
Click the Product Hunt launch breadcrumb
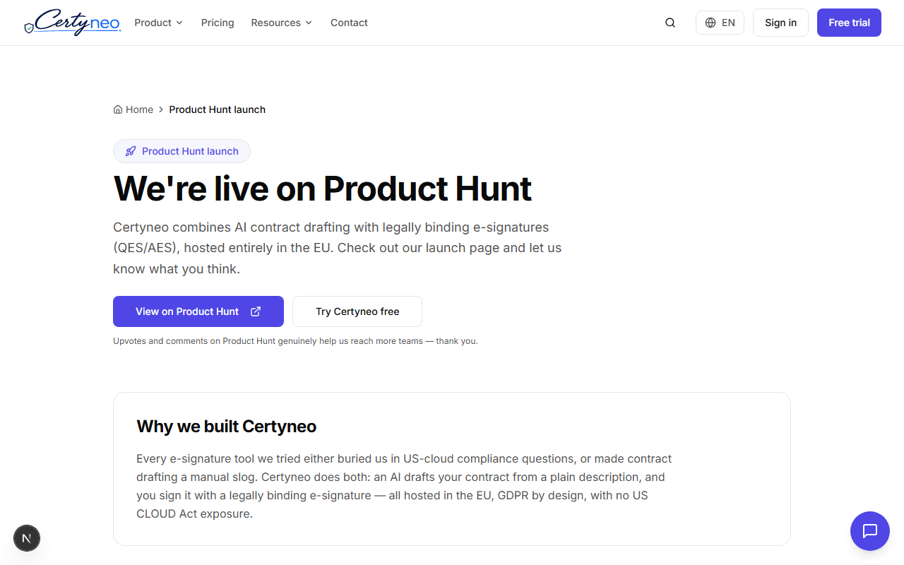pyautogui.click(x=218, y=109)
